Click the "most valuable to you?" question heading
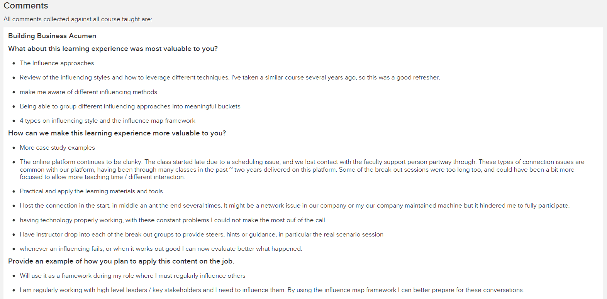The height and width of the screenshot is (299, 607). (x=113, y=49)
